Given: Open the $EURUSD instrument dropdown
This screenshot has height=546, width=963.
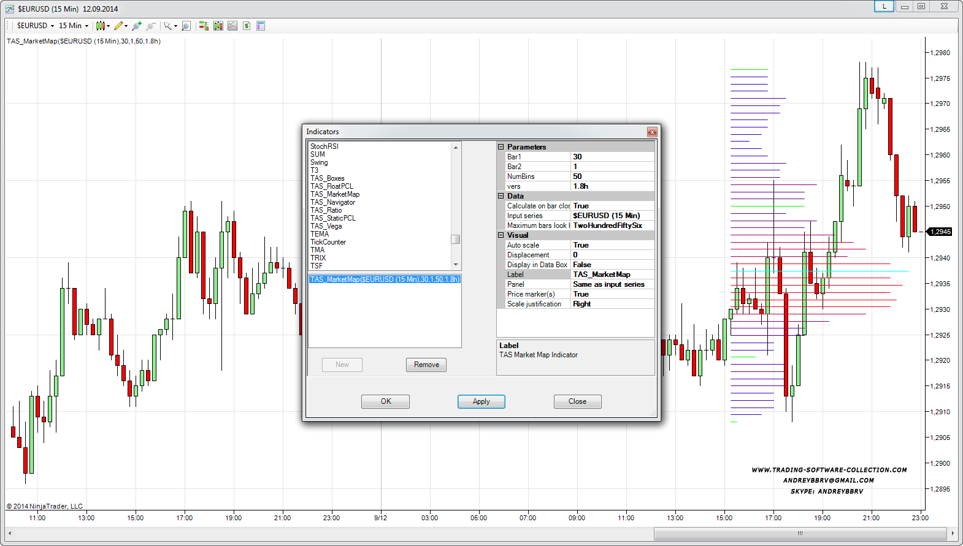Looking at the screenshot, I should click(35, 26).
